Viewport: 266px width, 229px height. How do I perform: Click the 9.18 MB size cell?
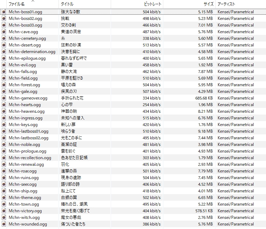pyautogui.click(x=204, y=131)
